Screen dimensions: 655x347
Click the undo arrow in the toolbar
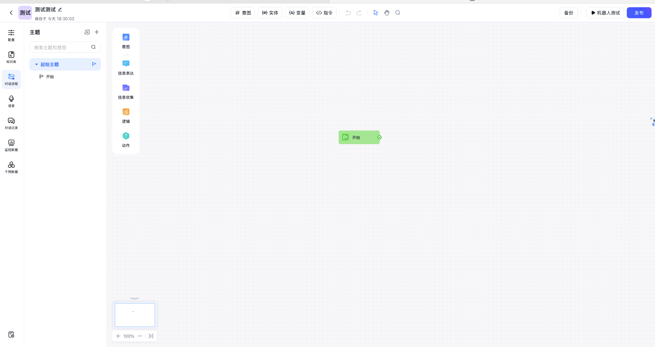348,13
